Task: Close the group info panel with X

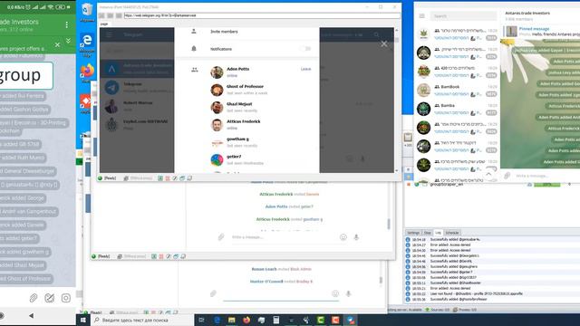Action: coord(384,44)
